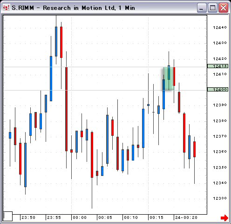Click the green highlighted rectangle on the chart

168,78
